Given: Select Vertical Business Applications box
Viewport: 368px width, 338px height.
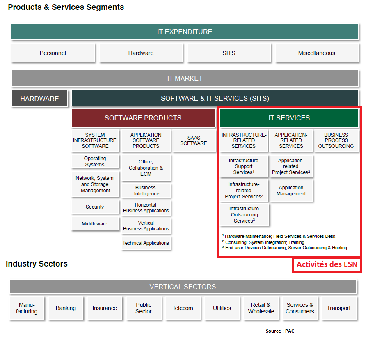Looking at the screenshot, I should (146, 226).
